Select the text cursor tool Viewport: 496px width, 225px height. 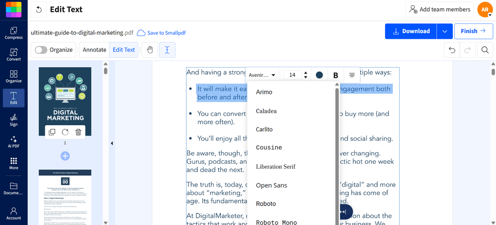[167, 50]
